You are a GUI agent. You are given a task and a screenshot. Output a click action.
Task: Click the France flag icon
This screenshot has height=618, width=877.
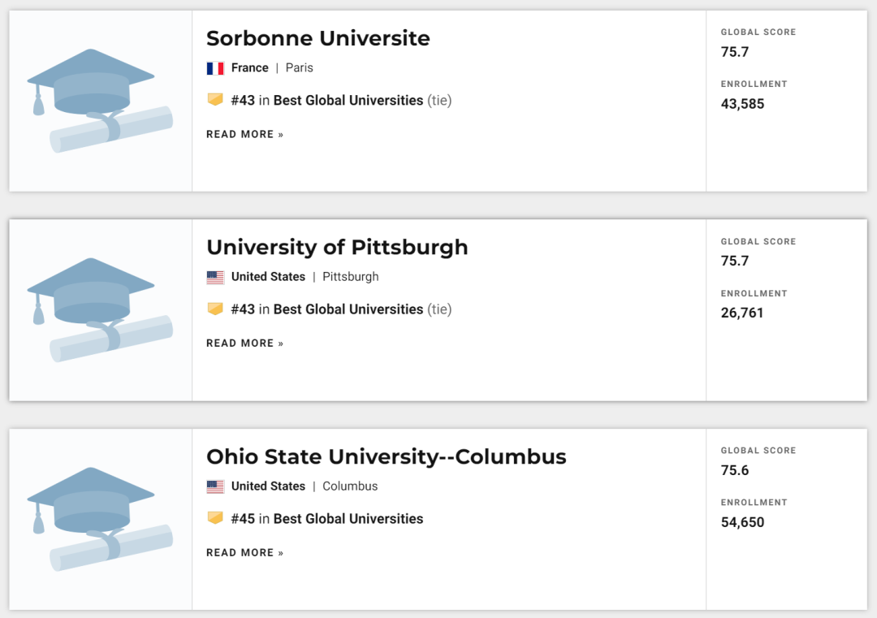215,68
